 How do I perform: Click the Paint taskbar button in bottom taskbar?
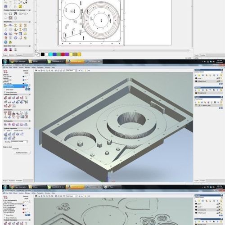(x=112, y=187)
